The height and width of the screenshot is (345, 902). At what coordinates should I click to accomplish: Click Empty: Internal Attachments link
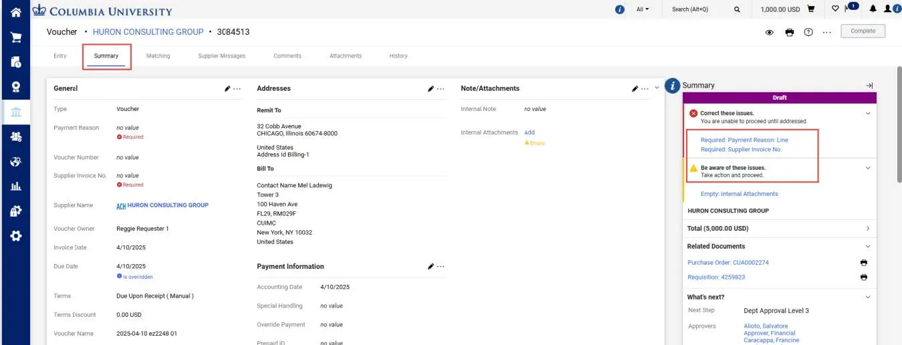(x=740, y=194)
